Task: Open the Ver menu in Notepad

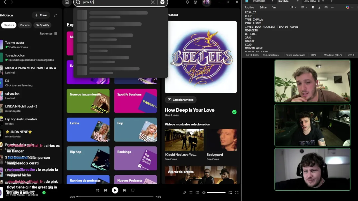Action: (x=274, y=8)
